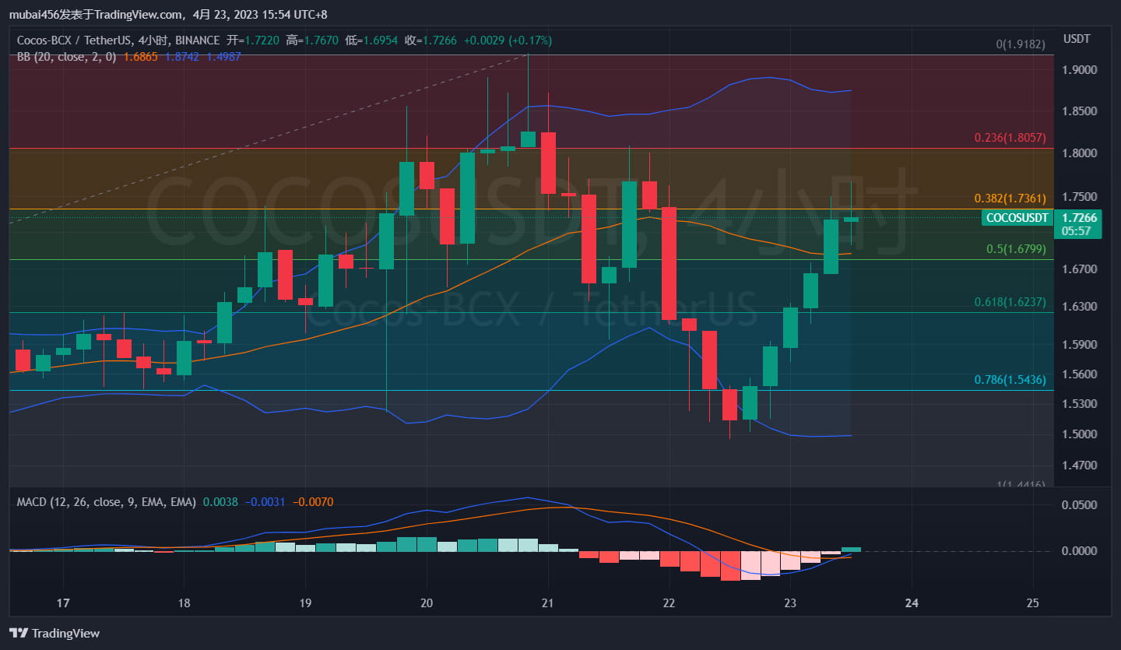
Task: Click the 0.618(1.6237) Fibonacci level label
Action: coord(1010,302)
